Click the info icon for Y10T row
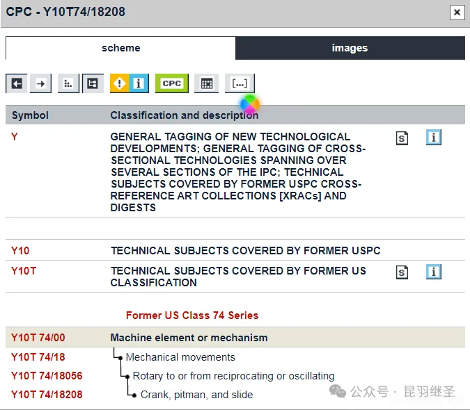The width and height of the screenshot is (470, 410). [x=434, y=272]
